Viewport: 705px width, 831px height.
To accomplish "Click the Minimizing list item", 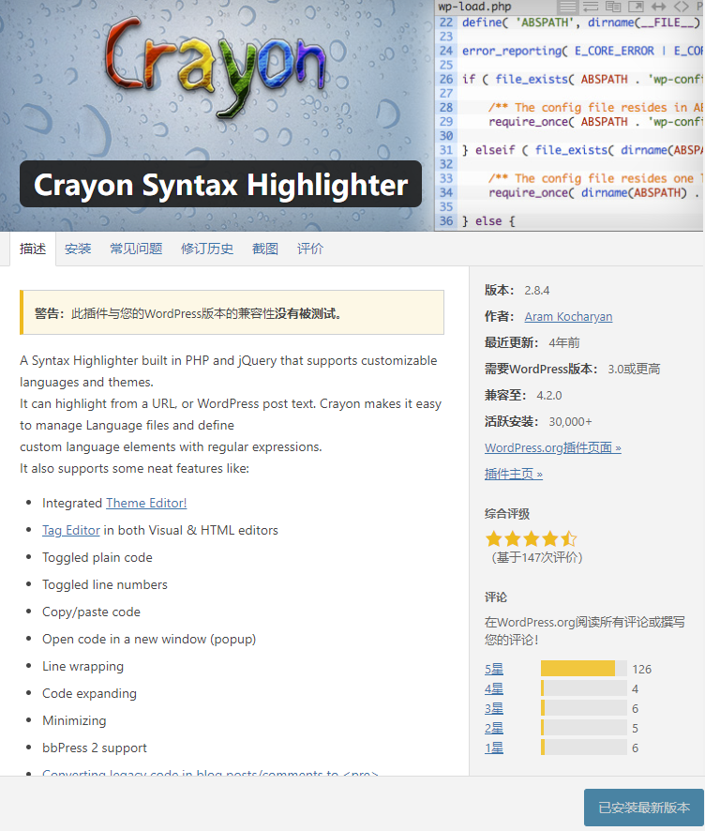I will (x=74, y=720).
